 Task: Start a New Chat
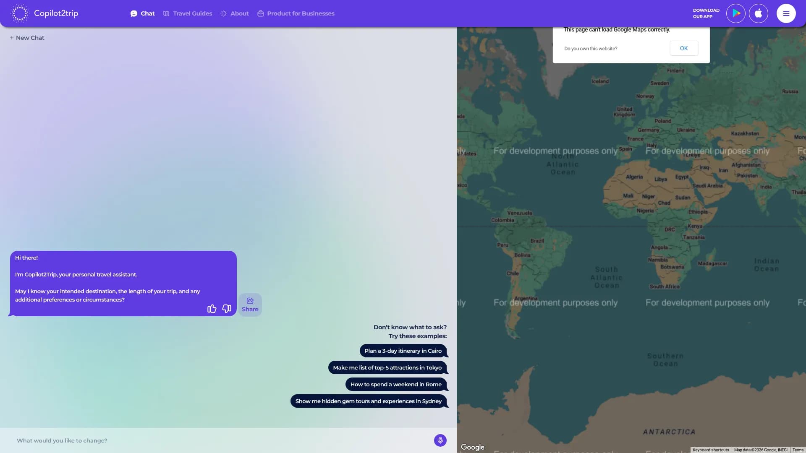27,38
